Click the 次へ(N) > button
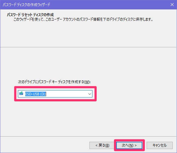Viewport: 177px width, 153px height. click(x=129, y=145)
